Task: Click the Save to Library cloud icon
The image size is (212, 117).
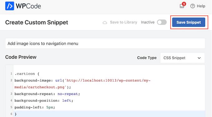Action: 105,22
